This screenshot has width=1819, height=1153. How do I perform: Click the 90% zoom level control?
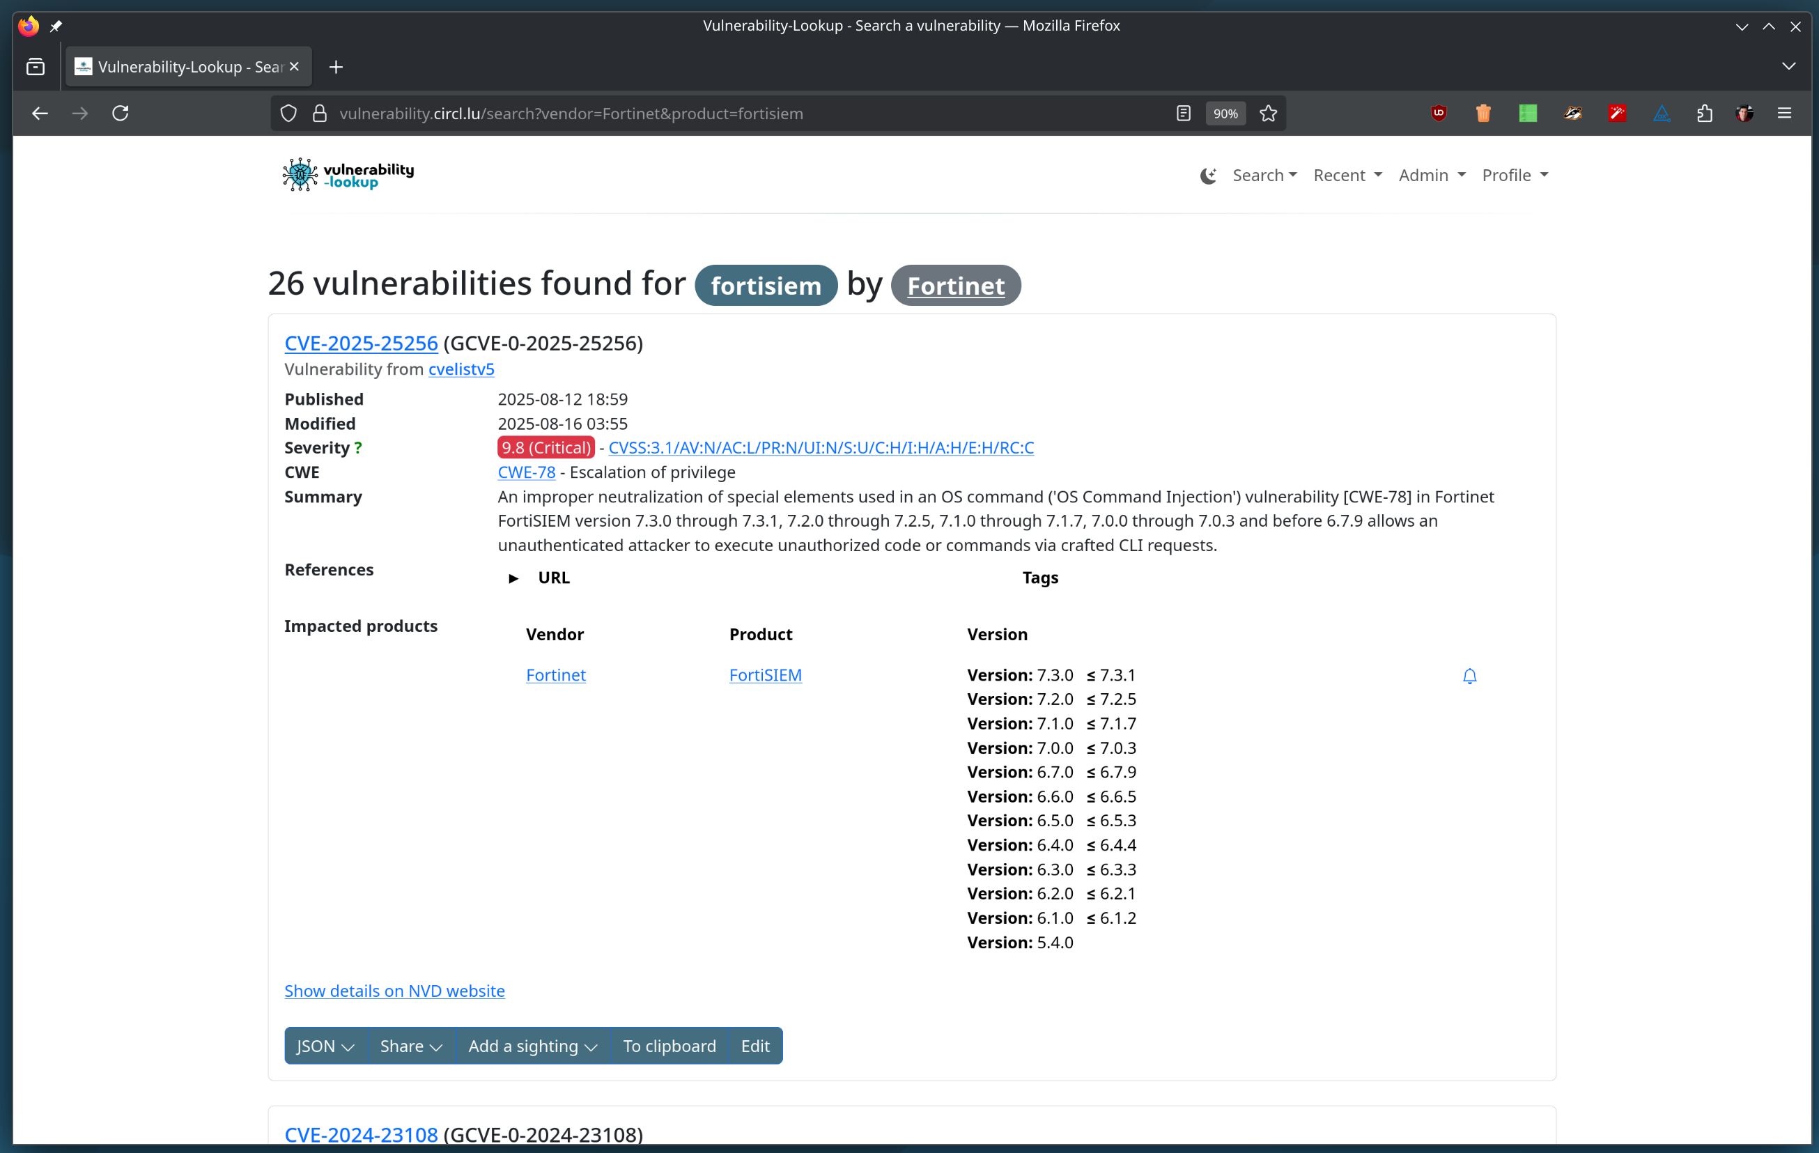click(1225, 114)
